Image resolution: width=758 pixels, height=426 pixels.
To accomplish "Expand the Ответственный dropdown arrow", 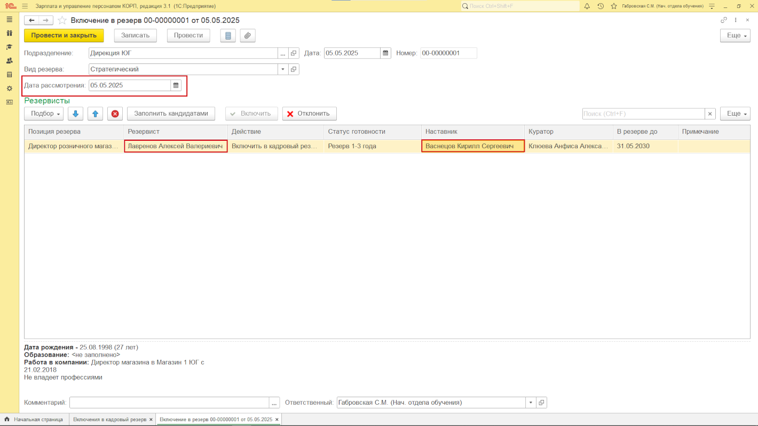I will (530, 403).
